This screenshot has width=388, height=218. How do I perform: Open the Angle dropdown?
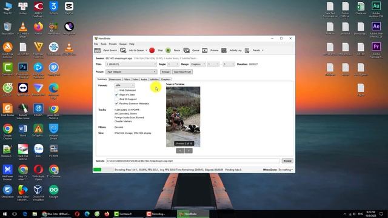pos(173,64)
